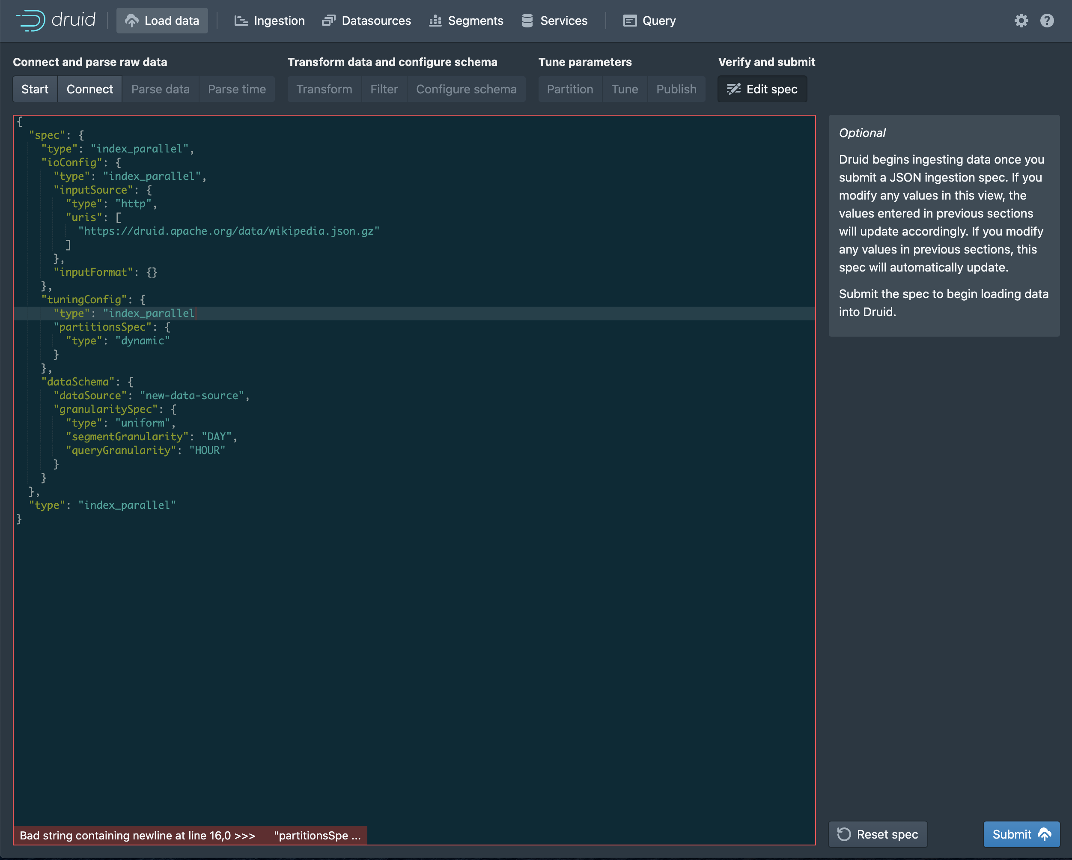Click the "inputFormat": {} line
The height and width of the screenshot is (860, 1072).
tap(105, 272)
